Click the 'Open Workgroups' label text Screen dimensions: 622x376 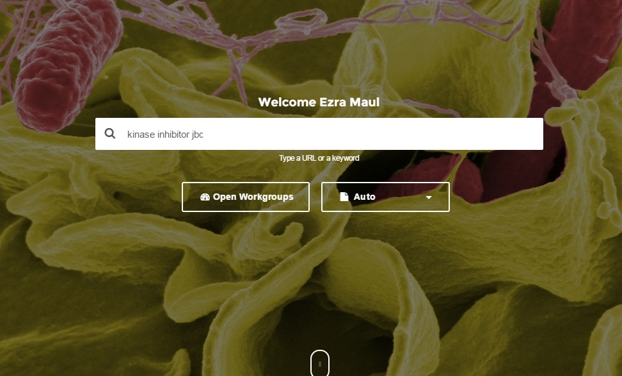point(253,197)
